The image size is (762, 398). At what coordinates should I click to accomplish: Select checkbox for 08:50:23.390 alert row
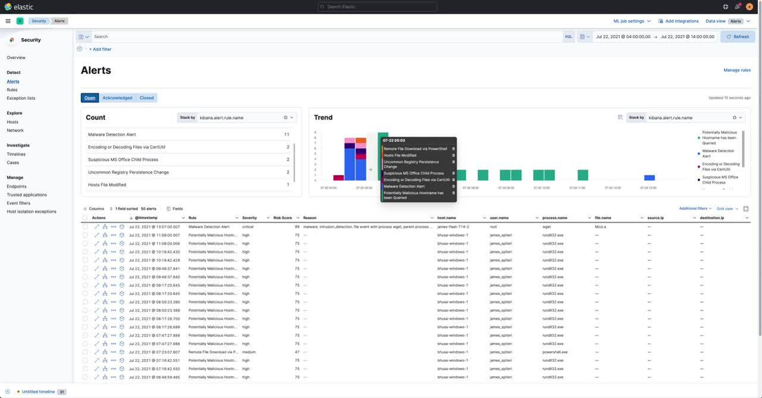[x=85, y=302]
